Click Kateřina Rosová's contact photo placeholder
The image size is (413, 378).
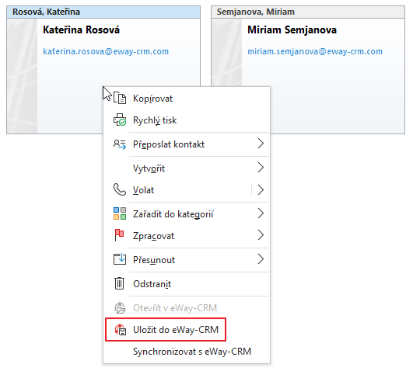pyautogui.click(x=23, y=76)
